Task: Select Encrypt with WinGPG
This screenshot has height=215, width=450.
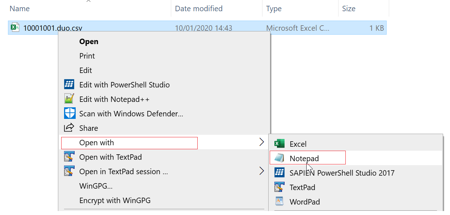Action: coord(115,201)
